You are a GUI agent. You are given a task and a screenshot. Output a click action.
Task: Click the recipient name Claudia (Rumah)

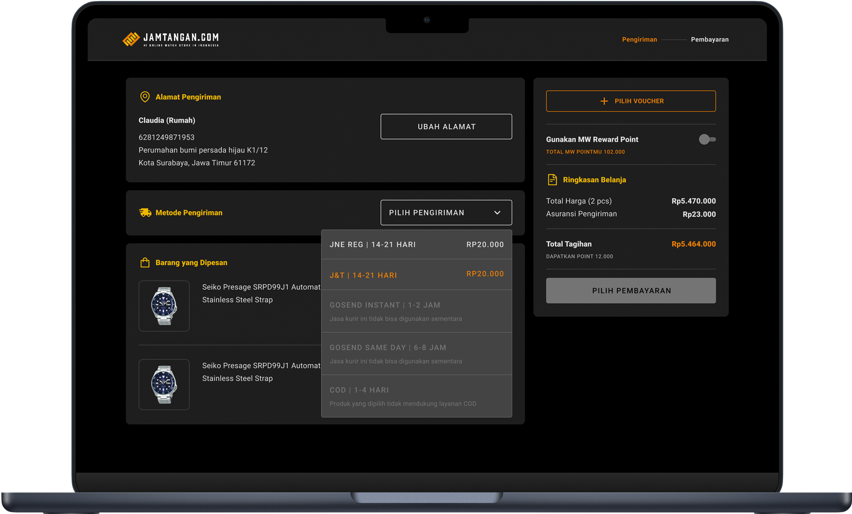tap(167, 120)
